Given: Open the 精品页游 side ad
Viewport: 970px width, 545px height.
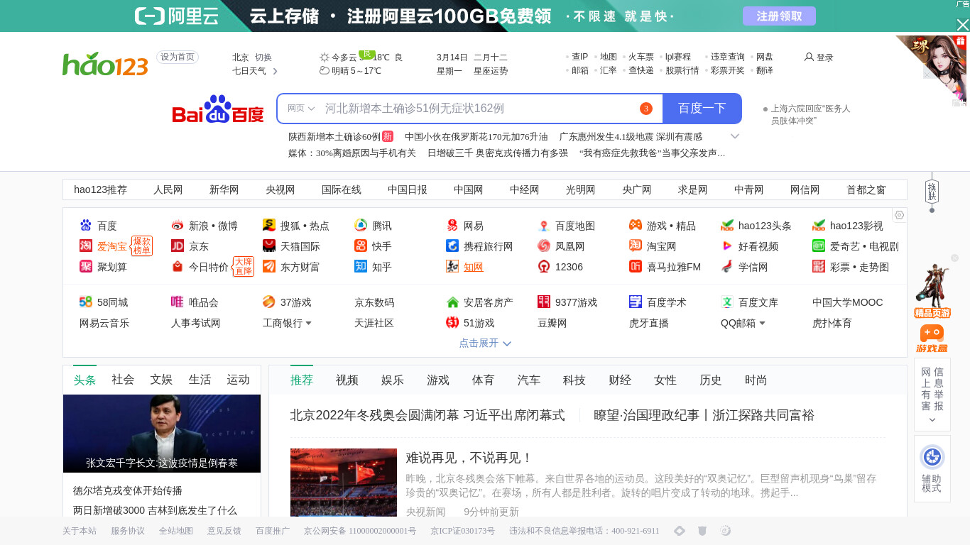Looking at the screenshot, I should 932,291.
